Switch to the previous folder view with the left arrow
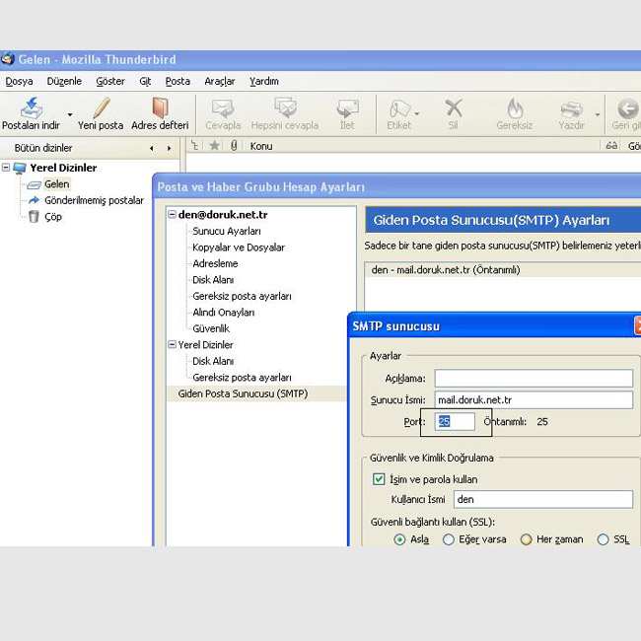641x641 pixels. (152, 148)
